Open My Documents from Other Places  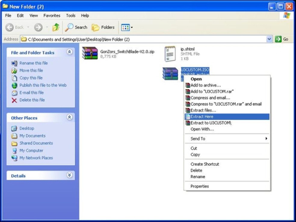pos(32,136)
